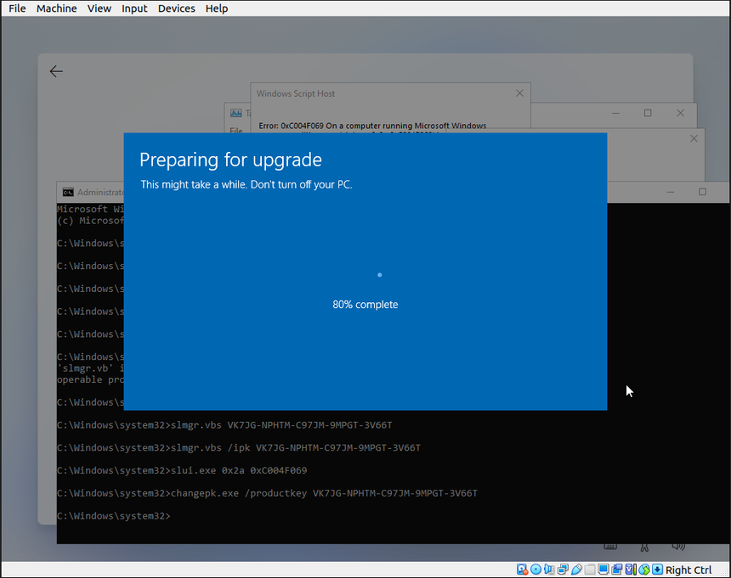Open the File menu in VirtualBox
This screenshot has height=578, width=731.
tap(17, 8)
